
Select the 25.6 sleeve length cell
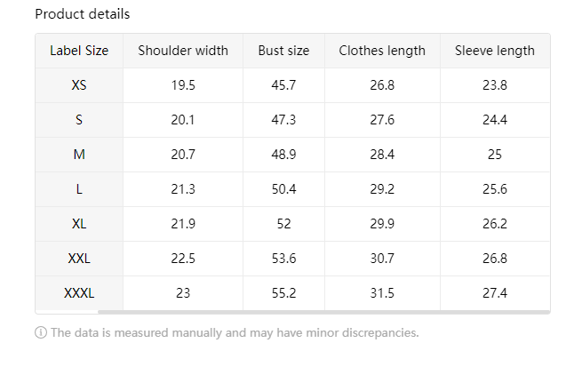[495, 189]
